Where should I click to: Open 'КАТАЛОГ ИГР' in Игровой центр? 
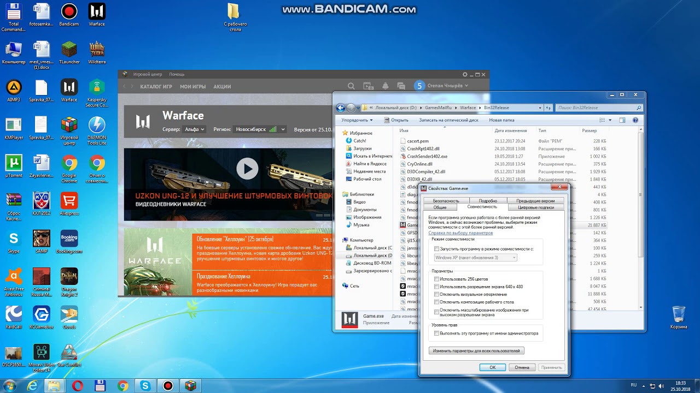[x=156, y=86]
